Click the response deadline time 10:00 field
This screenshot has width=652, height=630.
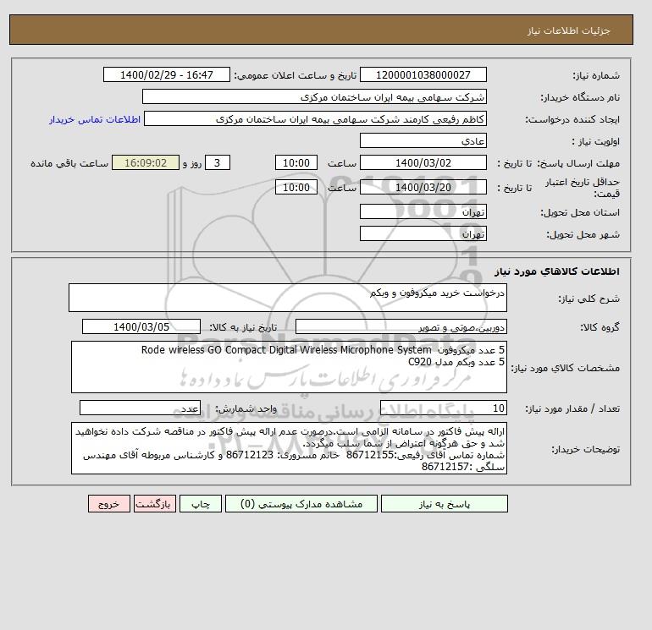coord(296,163)
